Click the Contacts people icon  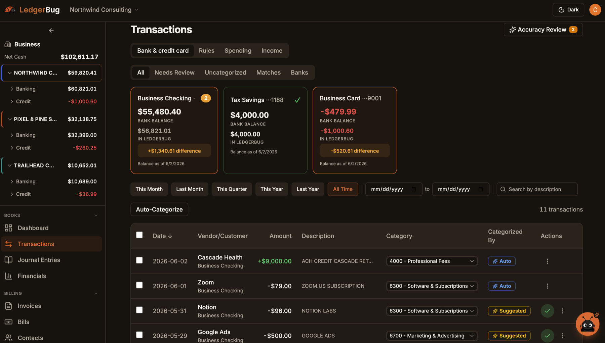click(x=8, y=338)
